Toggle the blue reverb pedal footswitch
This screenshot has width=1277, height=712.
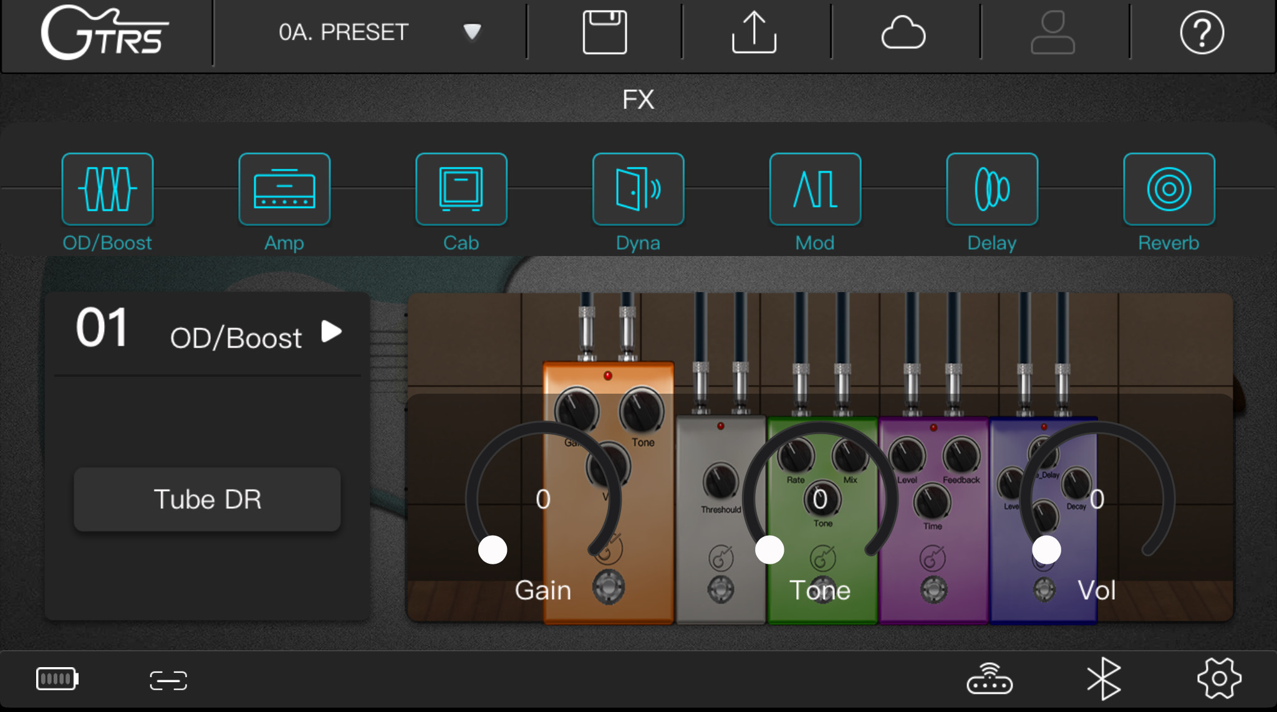click(1044, 589)
